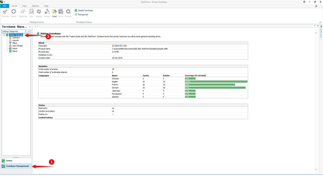This screenshot has width=323, height=177.
Task: Close the Catalog Categories panel
Action: [x=29, y=31]
